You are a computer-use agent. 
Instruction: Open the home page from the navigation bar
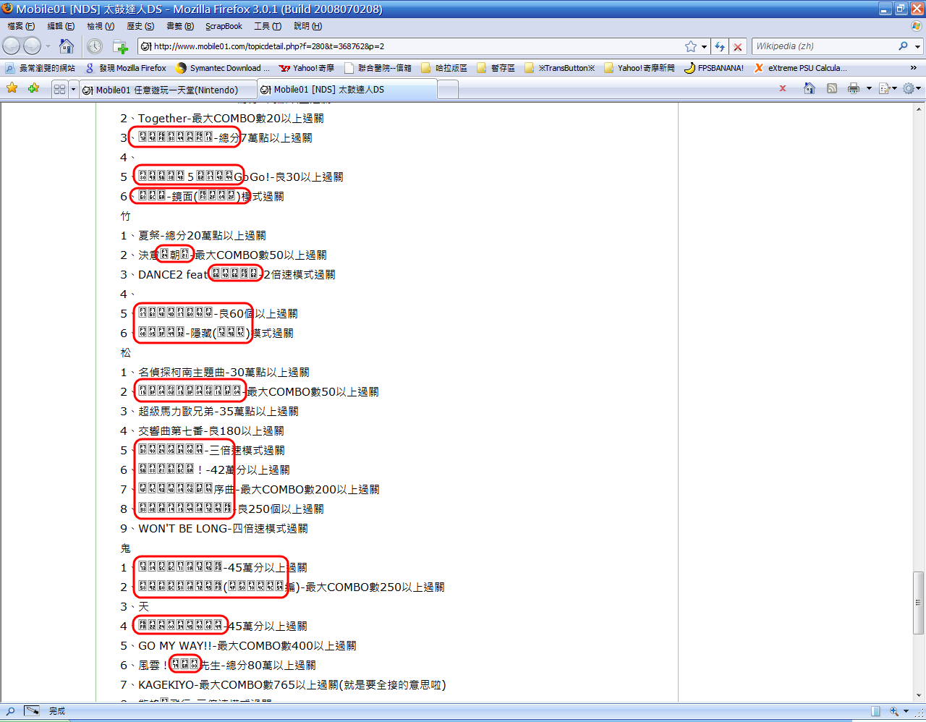pos(67,46)
